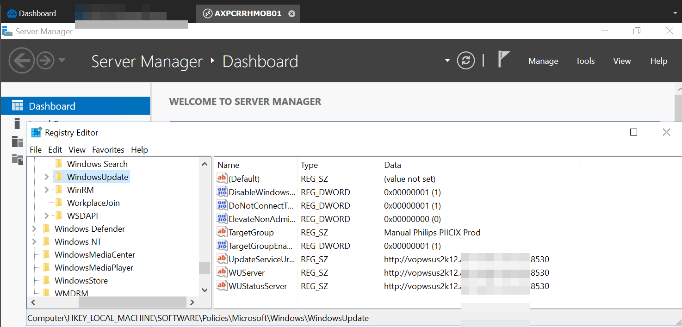Sort values by Name column header
This screenshot has height=327, width=682.
(x=256, y=165)
